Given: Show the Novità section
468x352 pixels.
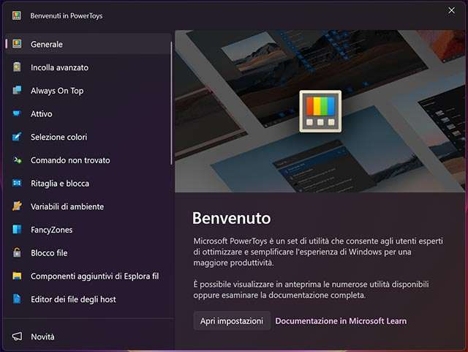Looking at the screenshot, I should (88, 337).
